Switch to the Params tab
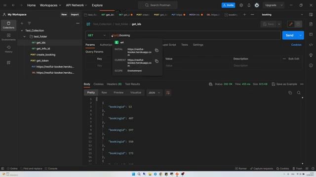The height and width of the screenshot is (177, 316). (90, 45)
